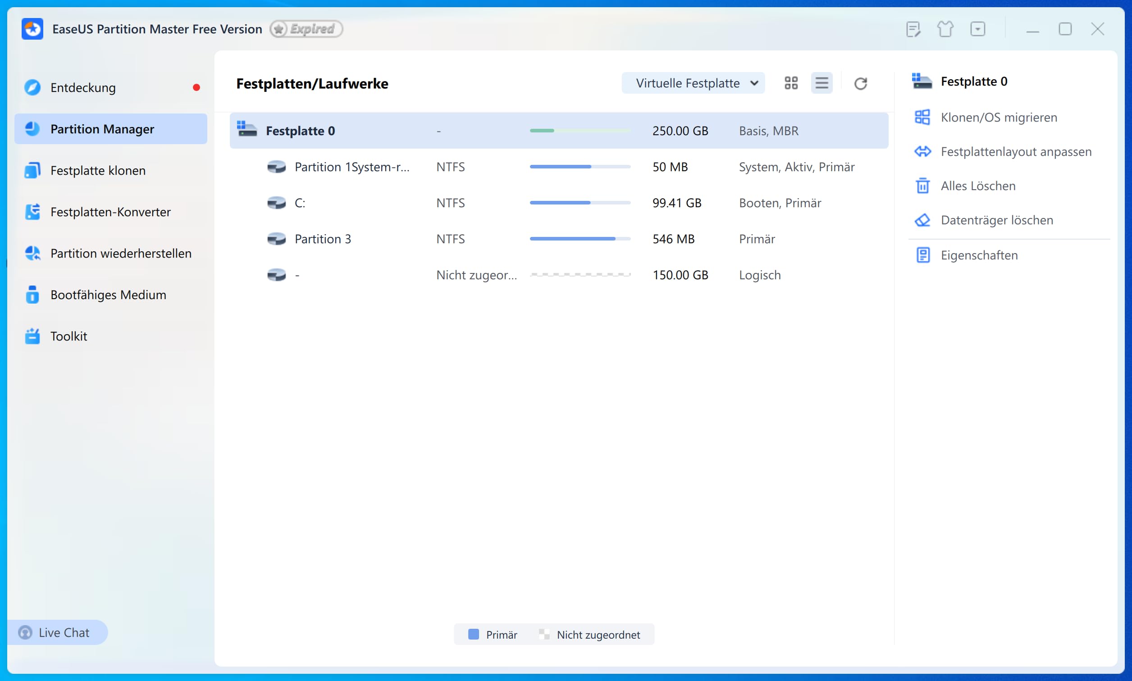Select Partition 1System-r... row
The image size is (1132, 681).
coord(559,167)
